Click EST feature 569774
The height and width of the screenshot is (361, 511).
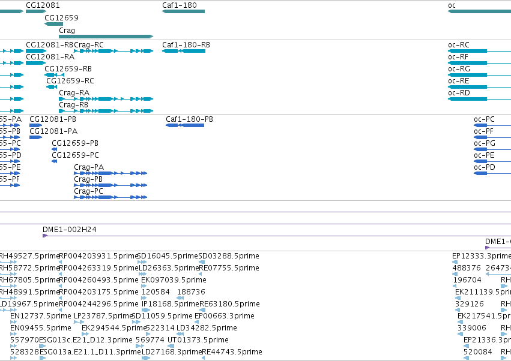coord(140,346)
